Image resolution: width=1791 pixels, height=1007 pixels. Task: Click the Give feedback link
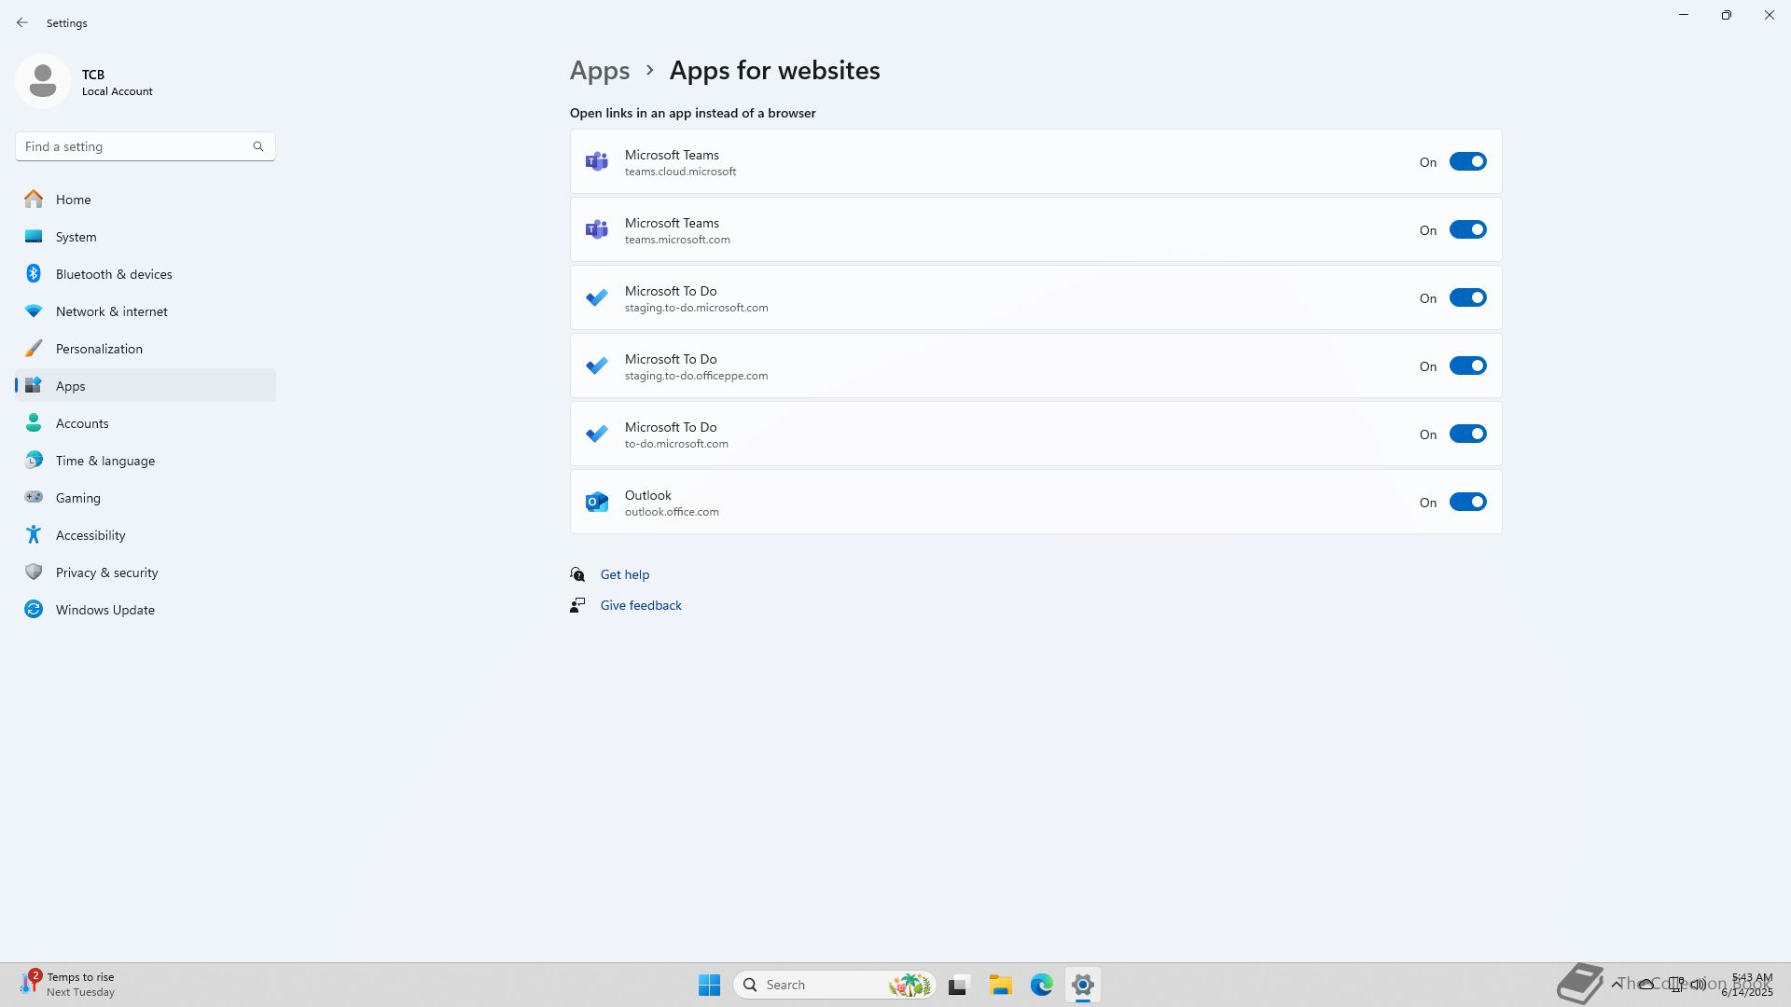coord(640,605)
